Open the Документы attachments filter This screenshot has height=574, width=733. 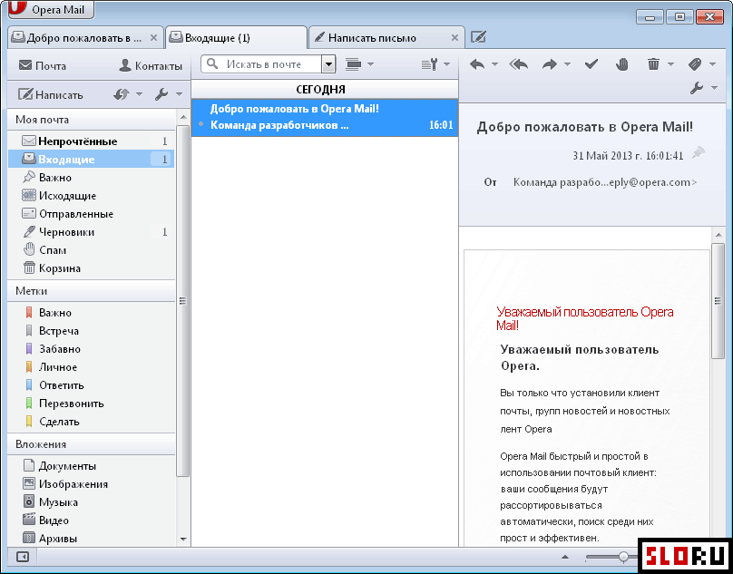coord(91,466)
